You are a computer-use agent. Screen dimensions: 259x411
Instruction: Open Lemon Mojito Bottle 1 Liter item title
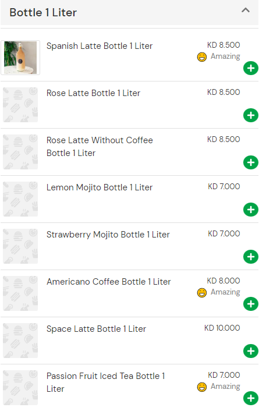pyautogui.click(x=100, y=187)
